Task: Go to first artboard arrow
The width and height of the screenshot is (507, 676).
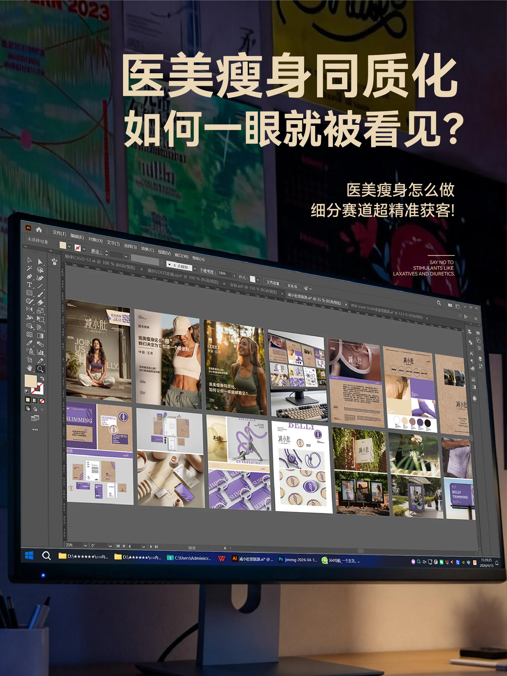Action: point(118,546)
